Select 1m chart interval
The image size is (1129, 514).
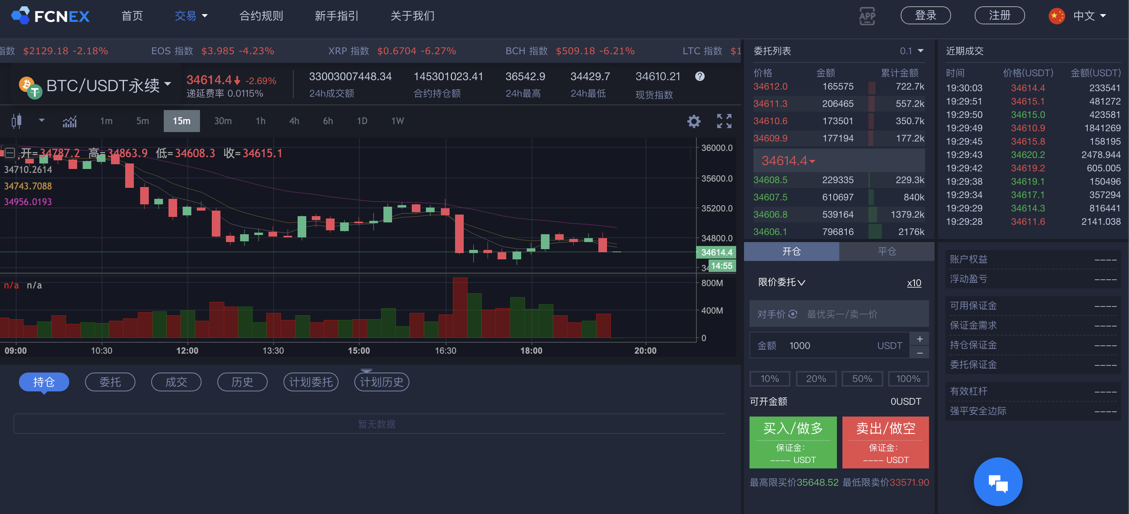click(106, 121)
